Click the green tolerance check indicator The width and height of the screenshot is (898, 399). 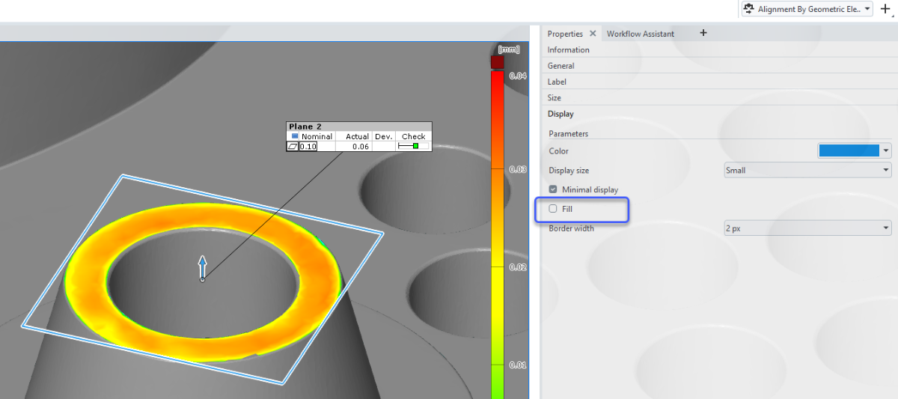point(415,146)
